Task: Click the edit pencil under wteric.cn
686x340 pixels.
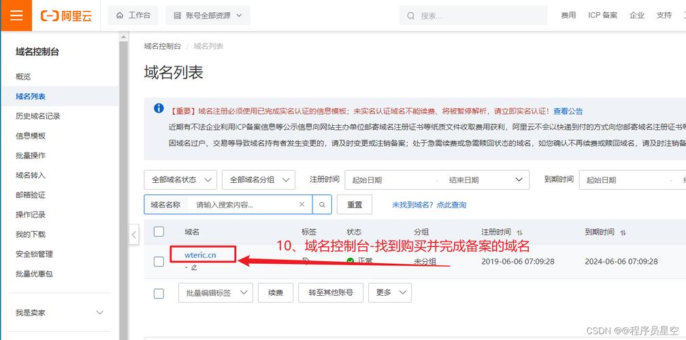Action: 194,267
